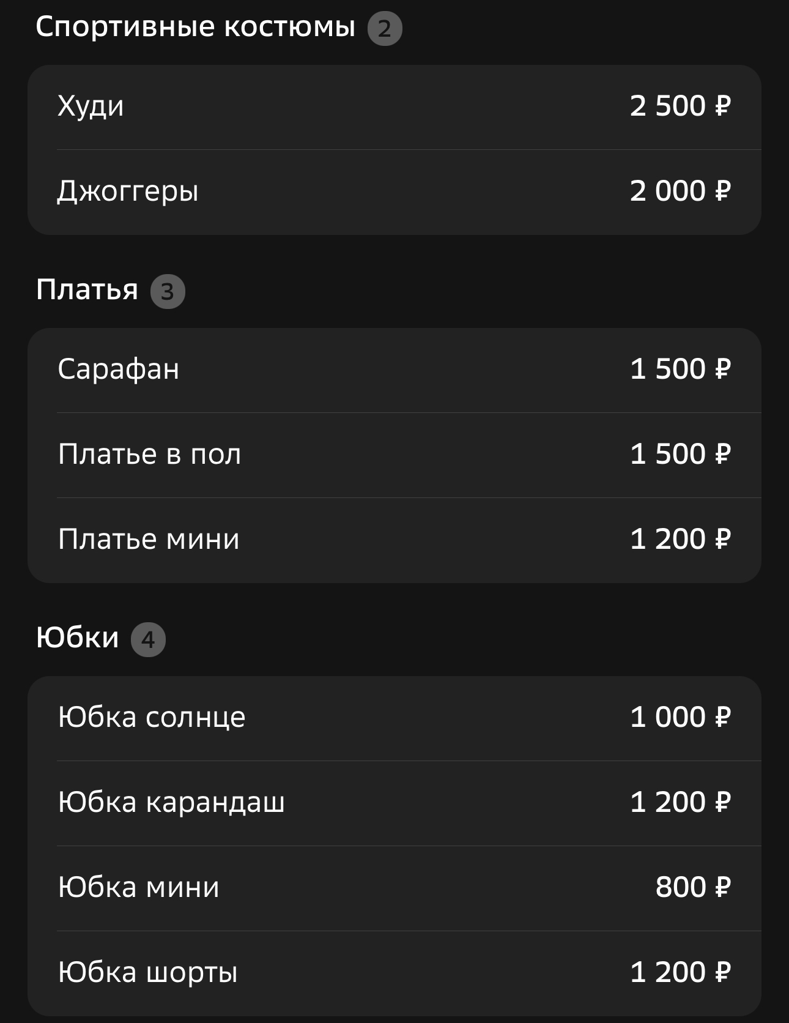Click the count badge 3 beside Платья
The height and width of the screenshot is (1023, 789).
[x=168, y=292]
